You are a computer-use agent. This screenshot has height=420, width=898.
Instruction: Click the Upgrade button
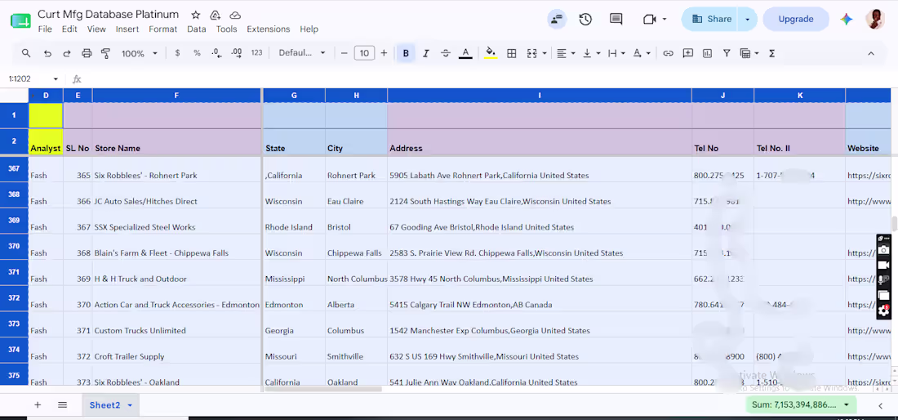pyautogui.click(x=795, y=19)
